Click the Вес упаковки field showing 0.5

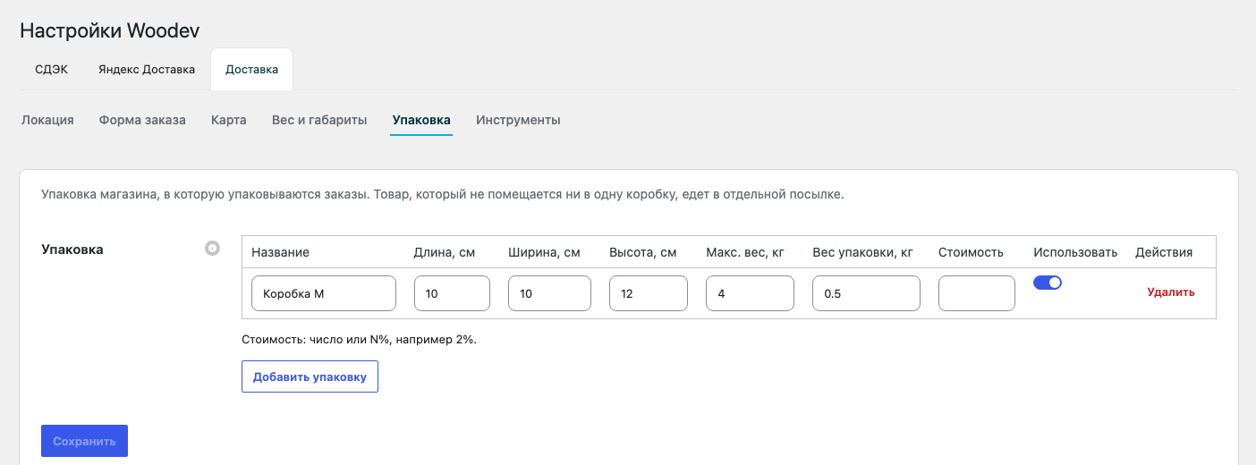pyautogui.click(x=866, y=293)
